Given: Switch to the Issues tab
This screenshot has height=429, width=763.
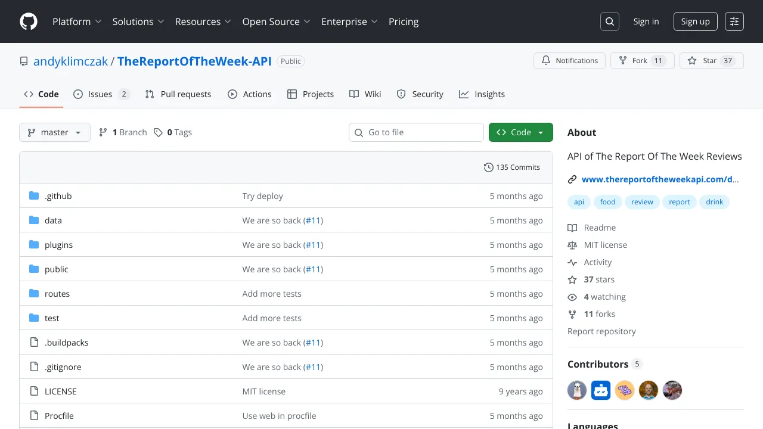Looking at the screenshot, I should pos(101,94).
